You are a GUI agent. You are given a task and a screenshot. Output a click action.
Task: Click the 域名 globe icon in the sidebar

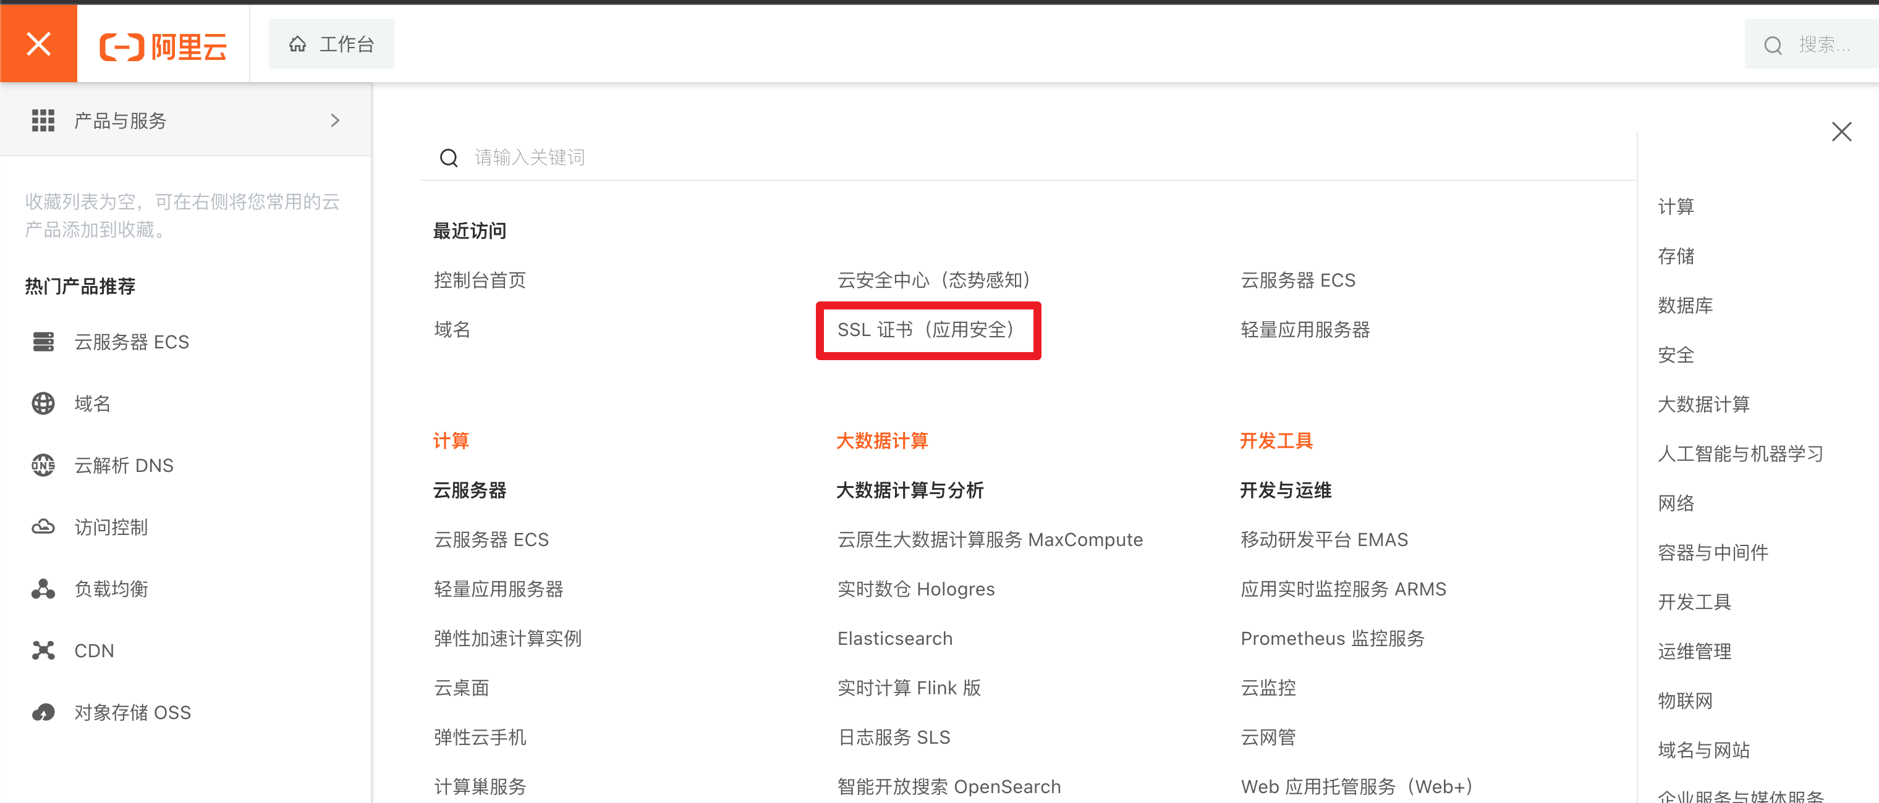click(x=43, y=403)
